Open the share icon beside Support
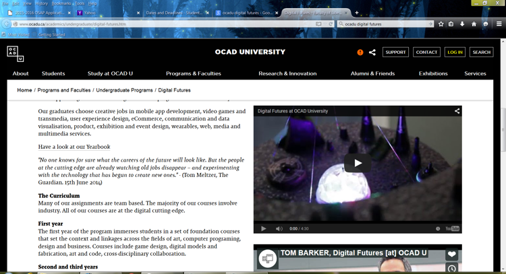 tap(372, 52)
